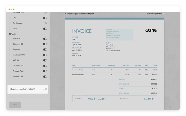Click the Amount Due €236.81 value
The width and height of the screenshot is (186, 116).
[149, 99]
